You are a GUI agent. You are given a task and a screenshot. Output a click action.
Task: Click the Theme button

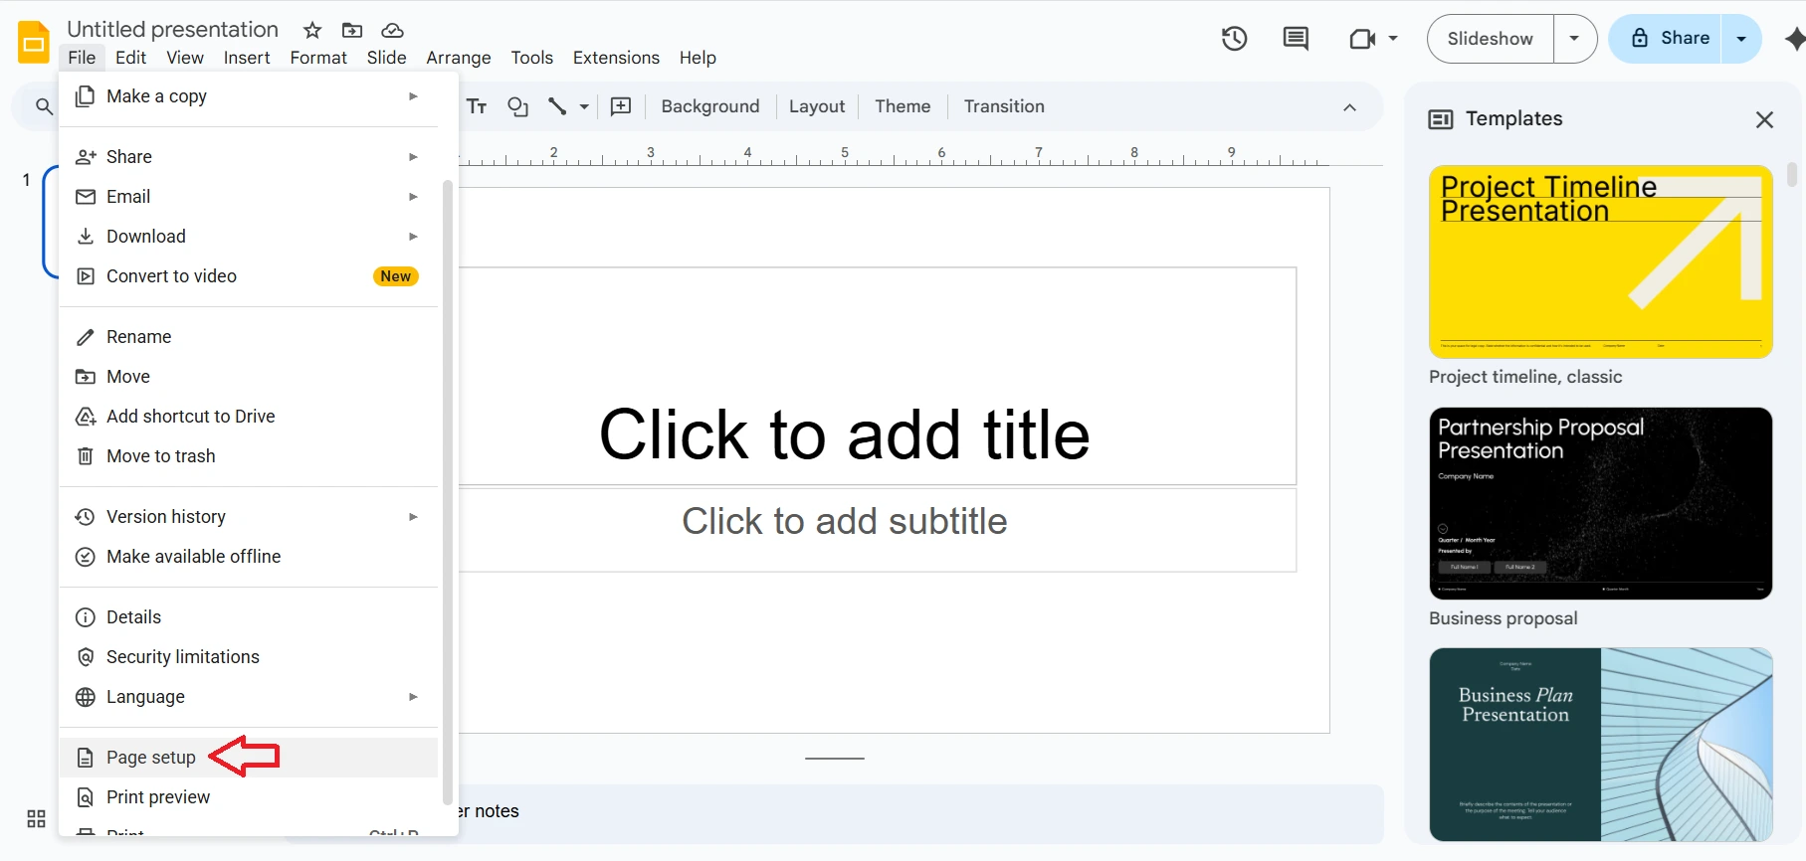coord(903,106)
